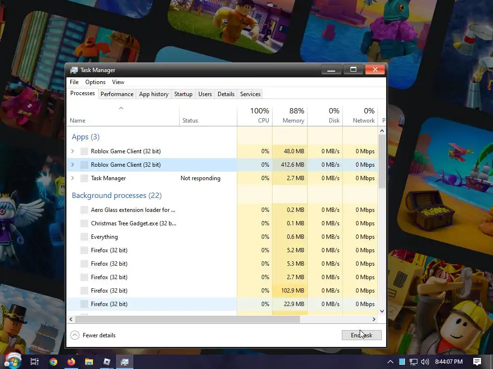The height and width of the screenshot is (369, 493).
Task: Select the Everything process name
Action: point(104,237)
